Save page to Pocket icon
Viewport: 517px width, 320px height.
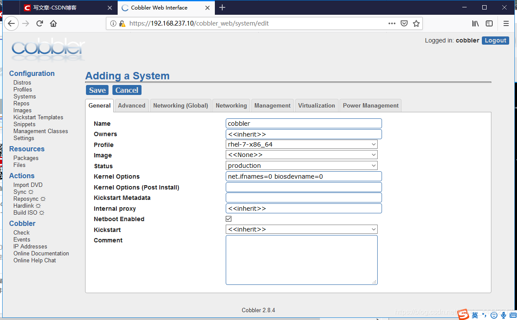(x=404, y=23)
